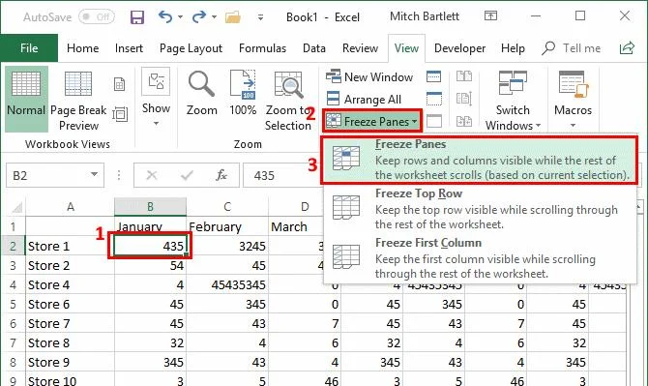Open the Formulas tab

pyautogui.click(x=262, y=48)
